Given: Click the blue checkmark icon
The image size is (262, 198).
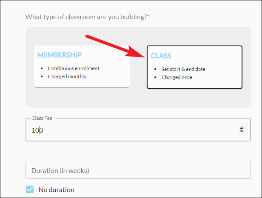Looking at the screenshot, I should [x=30, y=190].
